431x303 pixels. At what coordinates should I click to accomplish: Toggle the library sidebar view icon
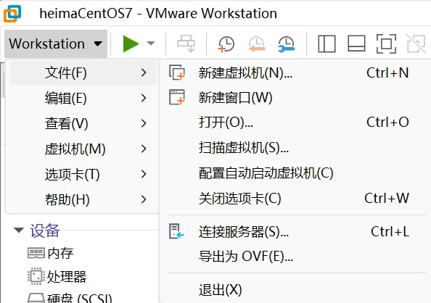pyautogui.click(x=327, y=43)
